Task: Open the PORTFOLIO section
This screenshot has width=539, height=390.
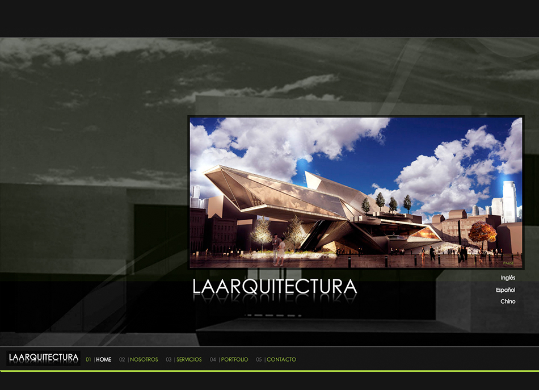Action: click(234, 359)
